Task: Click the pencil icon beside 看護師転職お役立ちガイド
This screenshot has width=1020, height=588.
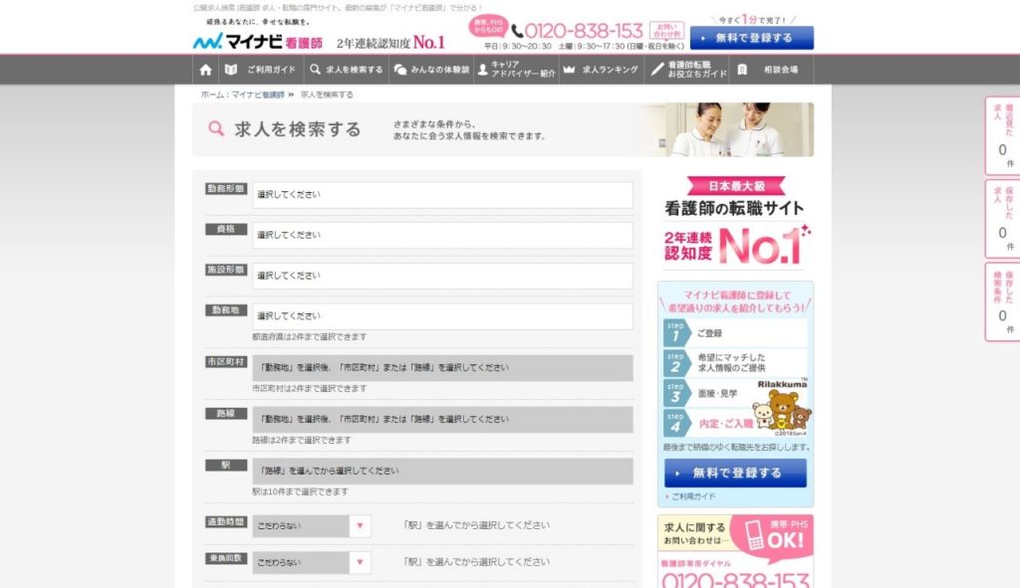Action: [656, 70]
